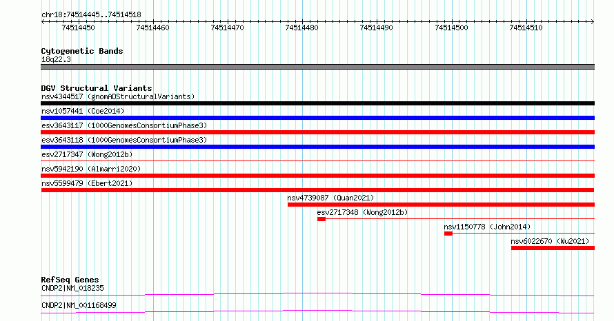Open the esv2717347 (Wong2012b) label

coord(87,154)
